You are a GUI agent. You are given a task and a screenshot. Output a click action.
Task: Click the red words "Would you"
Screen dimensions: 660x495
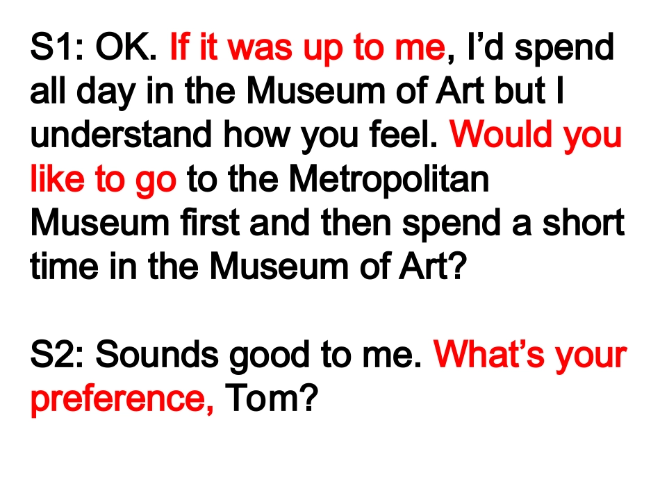[x=536, y=136]
